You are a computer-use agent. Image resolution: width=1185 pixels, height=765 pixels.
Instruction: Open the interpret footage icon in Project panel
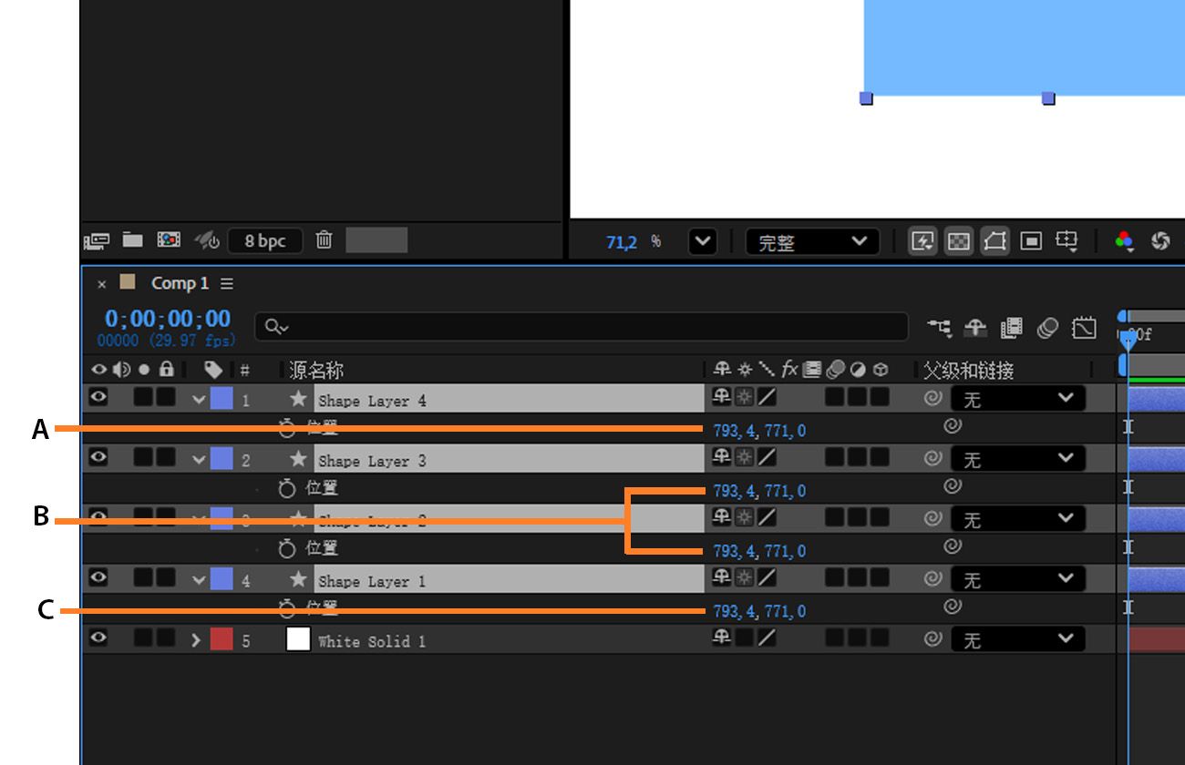click(96, 240)
